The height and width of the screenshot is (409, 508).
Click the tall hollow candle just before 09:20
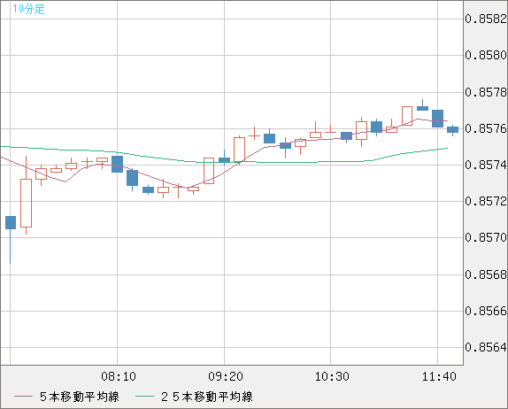209,171
